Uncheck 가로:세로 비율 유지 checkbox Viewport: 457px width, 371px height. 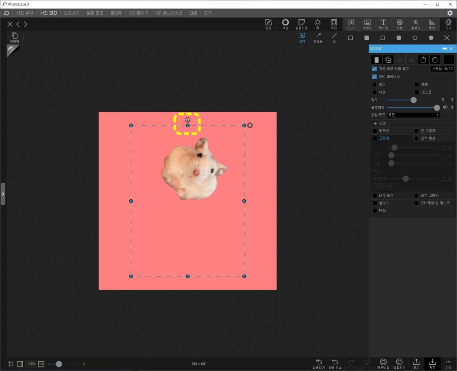click(374, 69)
